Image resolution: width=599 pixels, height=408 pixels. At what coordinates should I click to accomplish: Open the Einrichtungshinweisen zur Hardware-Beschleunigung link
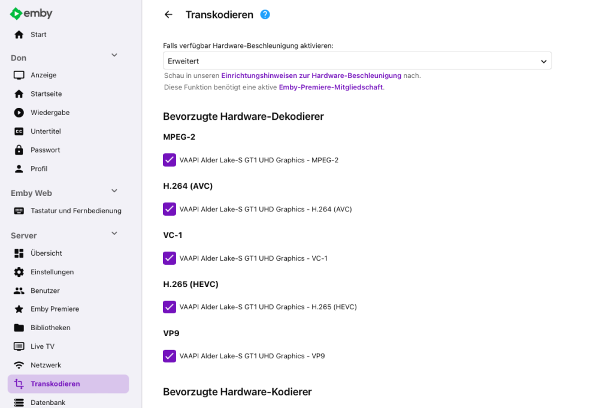(x=311, y=75)
